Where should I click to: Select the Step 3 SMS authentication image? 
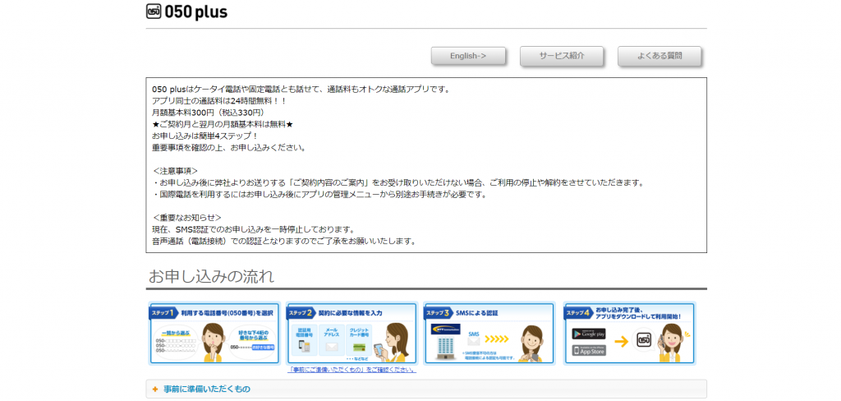pos(489,333)
